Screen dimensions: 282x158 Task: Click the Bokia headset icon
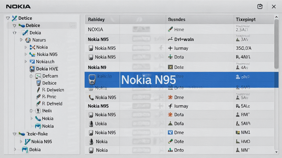(x=25, y=149)
